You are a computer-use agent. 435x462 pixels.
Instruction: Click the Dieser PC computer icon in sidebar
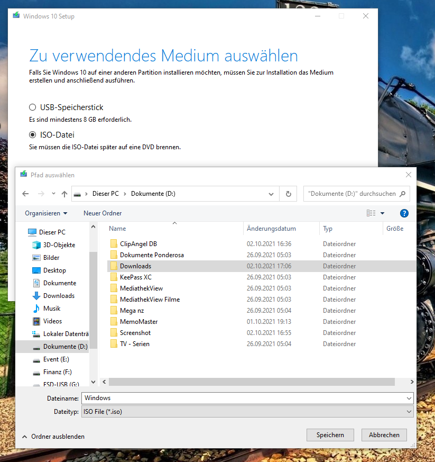click(x=32, y=232)
